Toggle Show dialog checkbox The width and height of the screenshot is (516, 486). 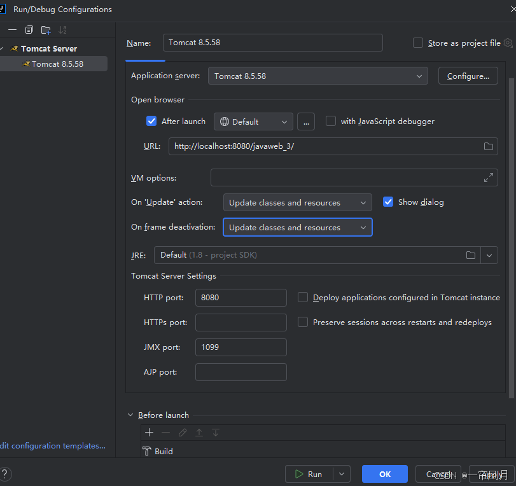tap(388, 202)
